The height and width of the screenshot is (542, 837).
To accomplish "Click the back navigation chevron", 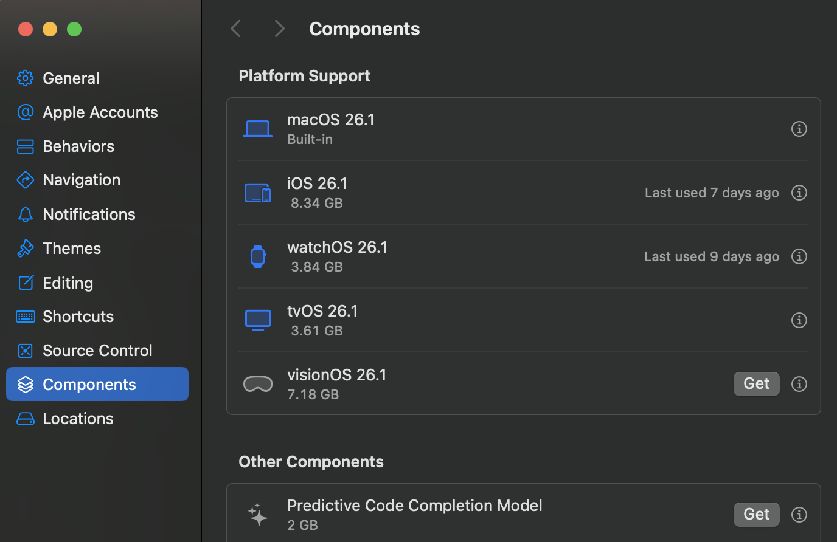I will pyautogui.click(x=235, y=28).
